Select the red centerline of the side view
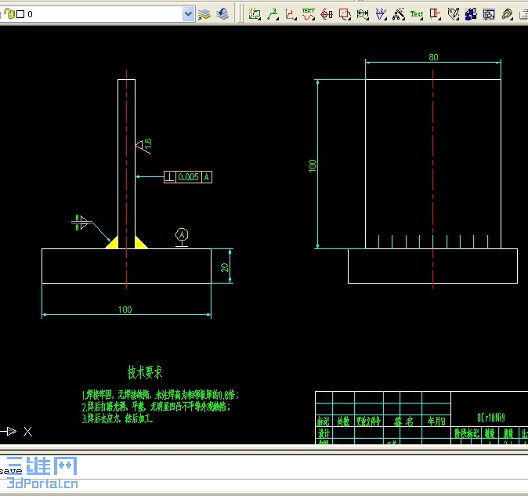 pyautogui.click(x=433, y=179)
